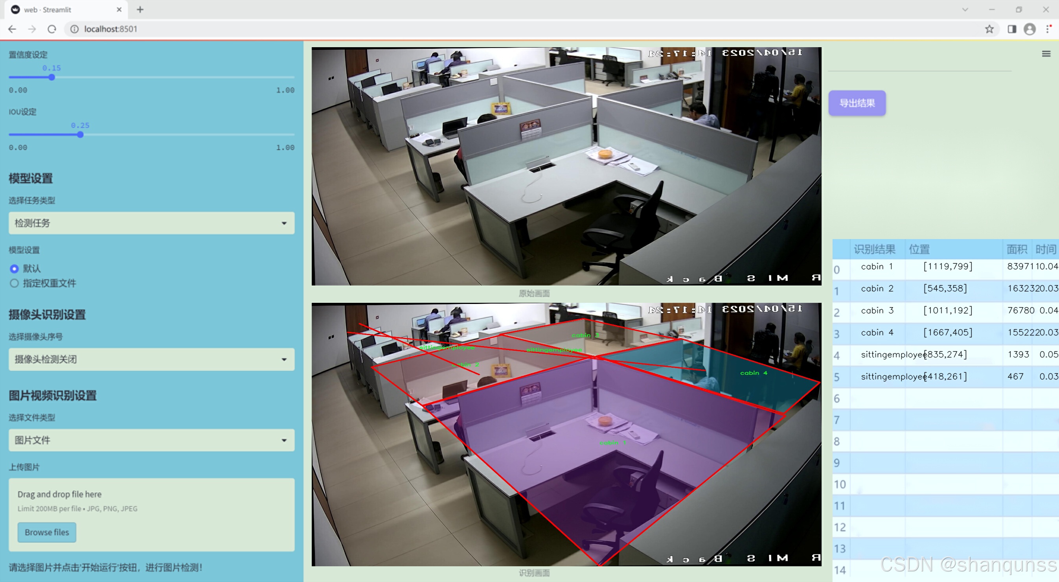Close the web Streamlit tab
Viewport: 1059px width, 582px height.
coord(119,9)
